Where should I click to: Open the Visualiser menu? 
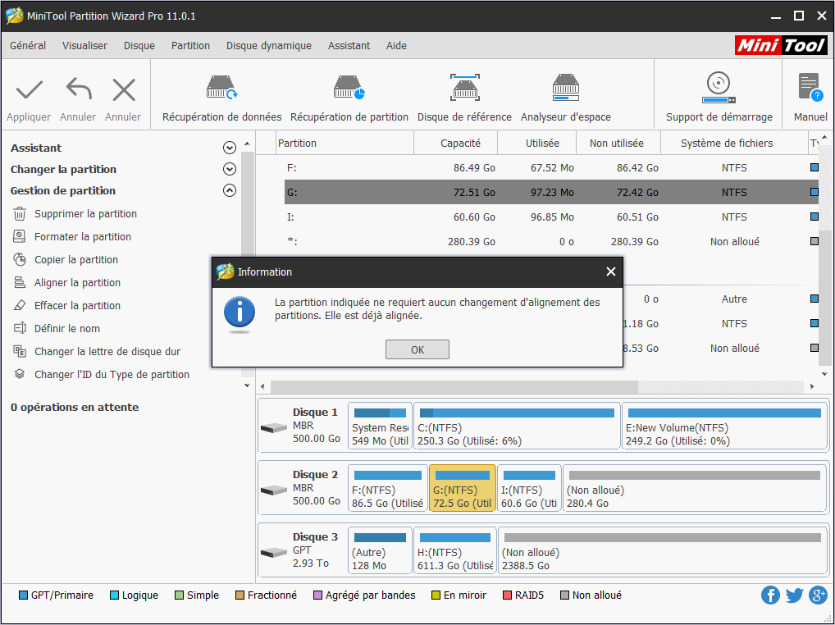click(84, 46)
